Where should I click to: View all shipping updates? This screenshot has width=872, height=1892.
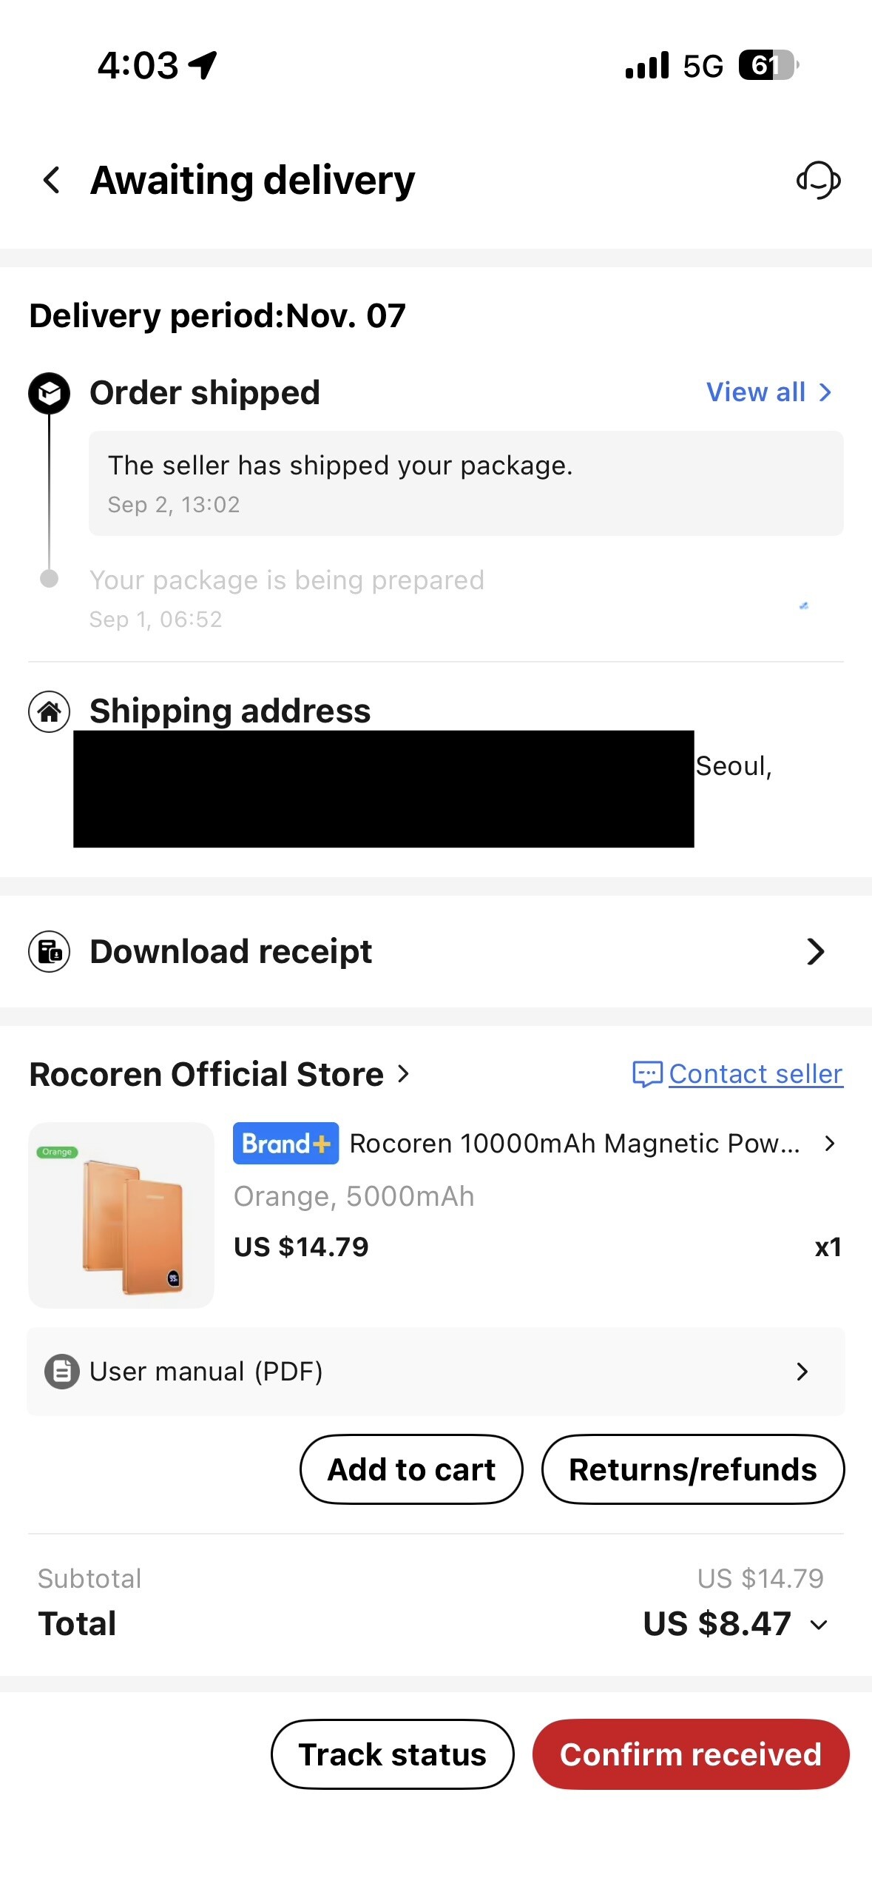(769, 392)
